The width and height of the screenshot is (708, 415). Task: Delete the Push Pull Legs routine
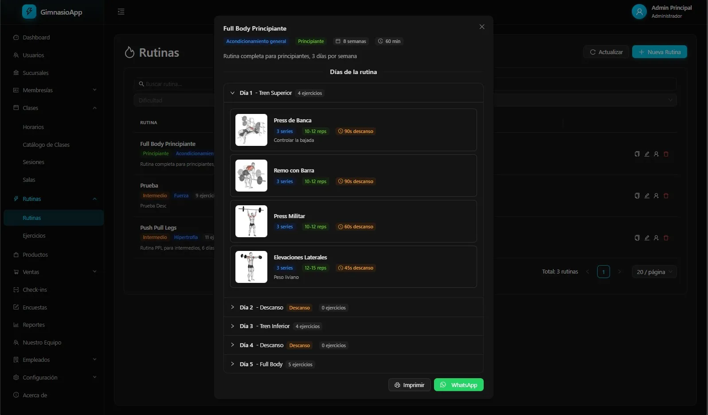(666, 238)
